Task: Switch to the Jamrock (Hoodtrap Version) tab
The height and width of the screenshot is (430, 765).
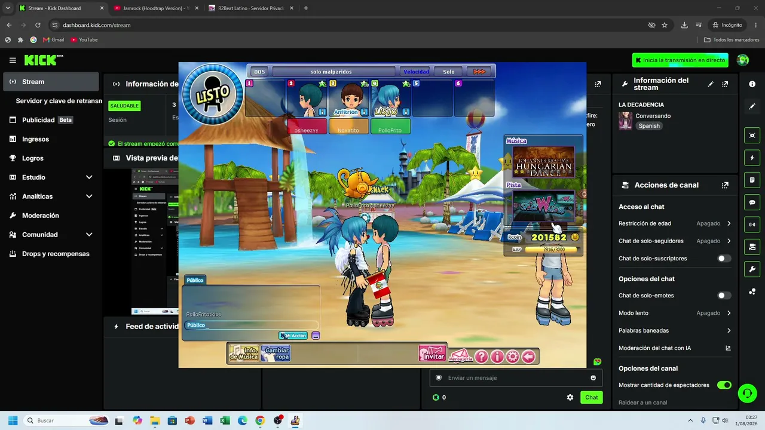Action: pos(155,8)
